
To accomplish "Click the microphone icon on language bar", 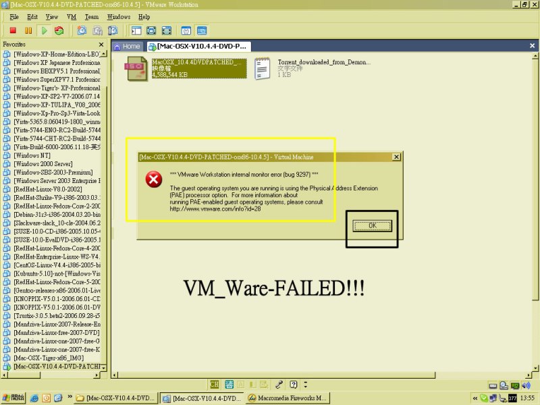I will pyautogui.click(x=279, y=384).
